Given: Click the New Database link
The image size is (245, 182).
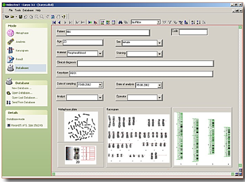Looking at the screenshot, I should coord(22,88).
